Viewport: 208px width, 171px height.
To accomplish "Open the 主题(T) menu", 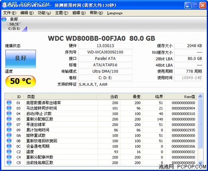I will (x=62, y=13).
